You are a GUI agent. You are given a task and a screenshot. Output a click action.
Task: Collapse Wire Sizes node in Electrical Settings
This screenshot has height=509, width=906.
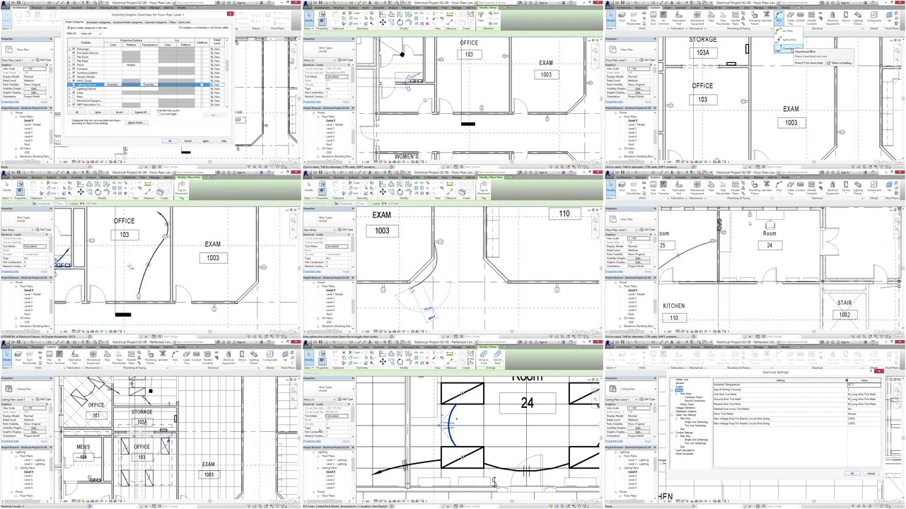676,394
